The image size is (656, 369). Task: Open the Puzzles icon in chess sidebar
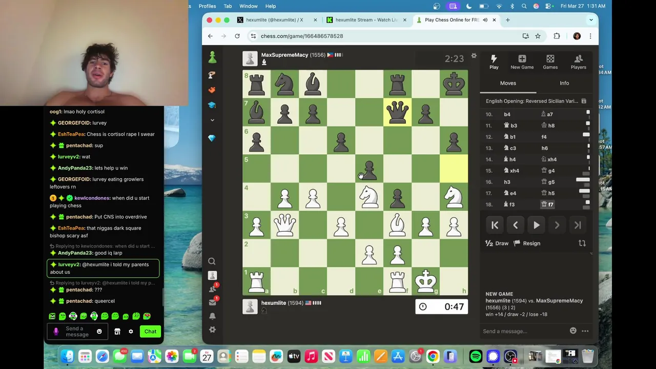tap(212, 75)
